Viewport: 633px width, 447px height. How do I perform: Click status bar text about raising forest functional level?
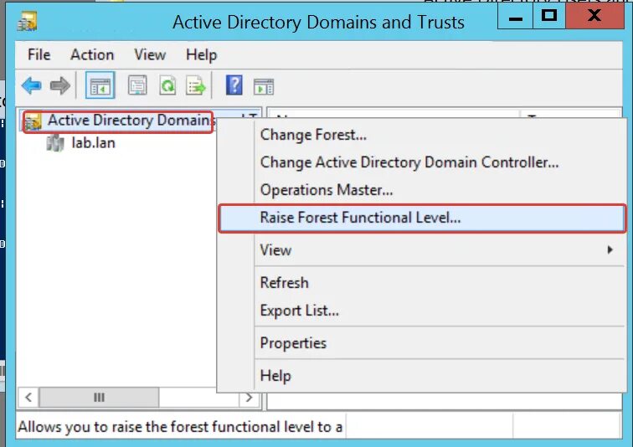tap(180, 426)
